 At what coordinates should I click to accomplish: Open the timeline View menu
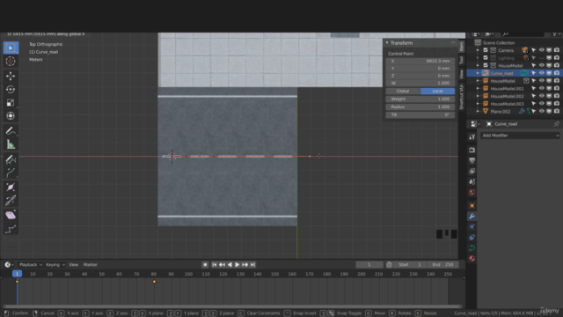tap(73, 264)
